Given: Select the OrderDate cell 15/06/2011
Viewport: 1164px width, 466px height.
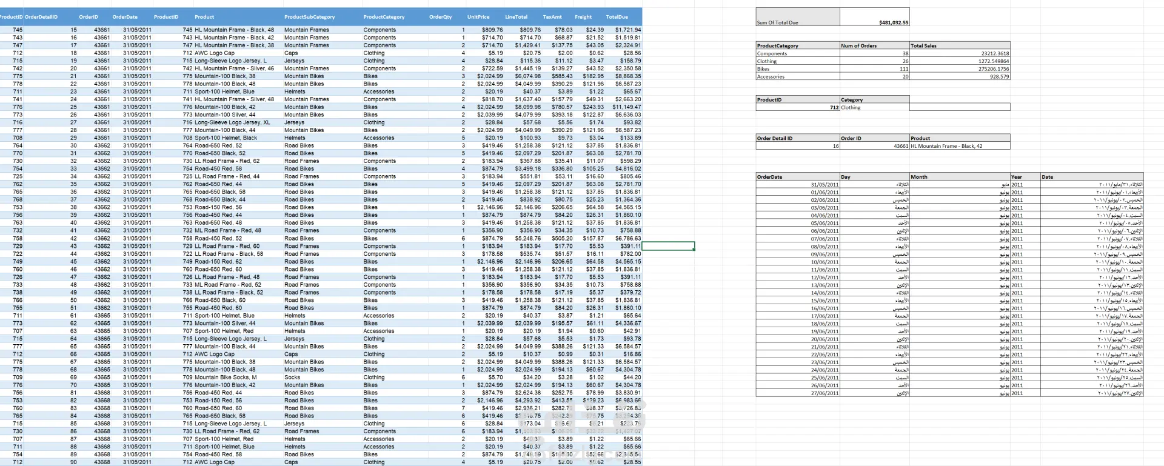Looking at the screenshot, I should tap(797, 300).
